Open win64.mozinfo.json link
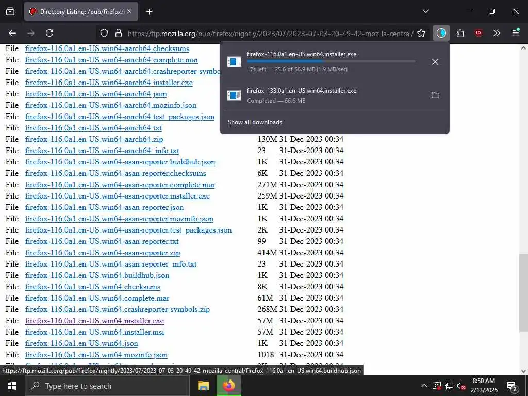This screenshot has height=396, width=528. 96,355
